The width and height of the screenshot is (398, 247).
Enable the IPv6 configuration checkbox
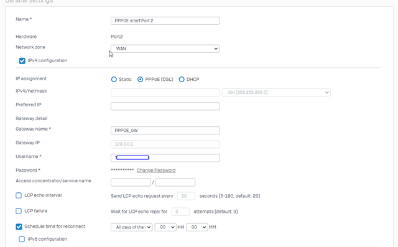22,239
